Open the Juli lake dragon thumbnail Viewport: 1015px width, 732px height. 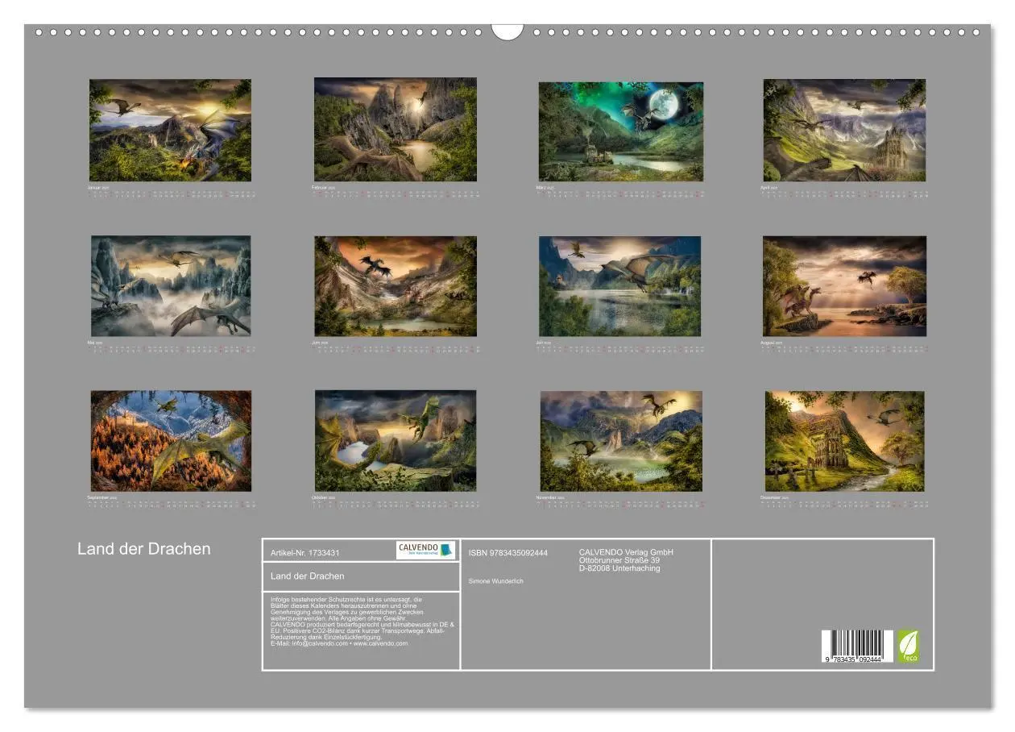[620, 286]
